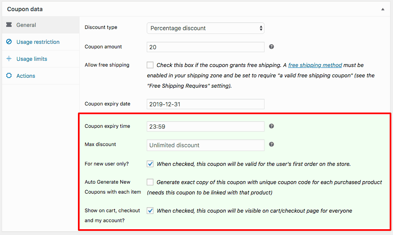The width and height of the screenshot is (393, 235).
Task: Click the General tab ticket icon
Action: click(x=9, y=24)
